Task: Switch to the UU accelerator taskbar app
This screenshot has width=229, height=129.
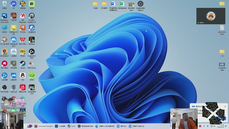Action: [60, 126]
